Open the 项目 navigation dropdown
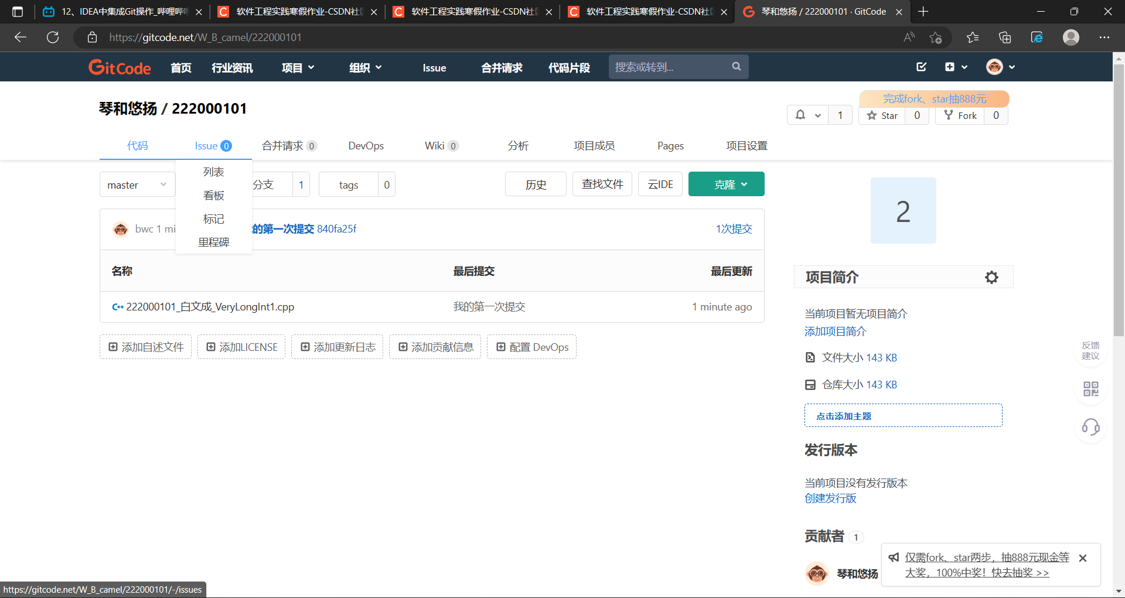 tap(298, 68)
